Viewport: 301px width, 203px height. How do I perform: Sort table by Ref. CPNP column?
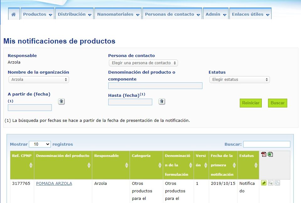31,165
